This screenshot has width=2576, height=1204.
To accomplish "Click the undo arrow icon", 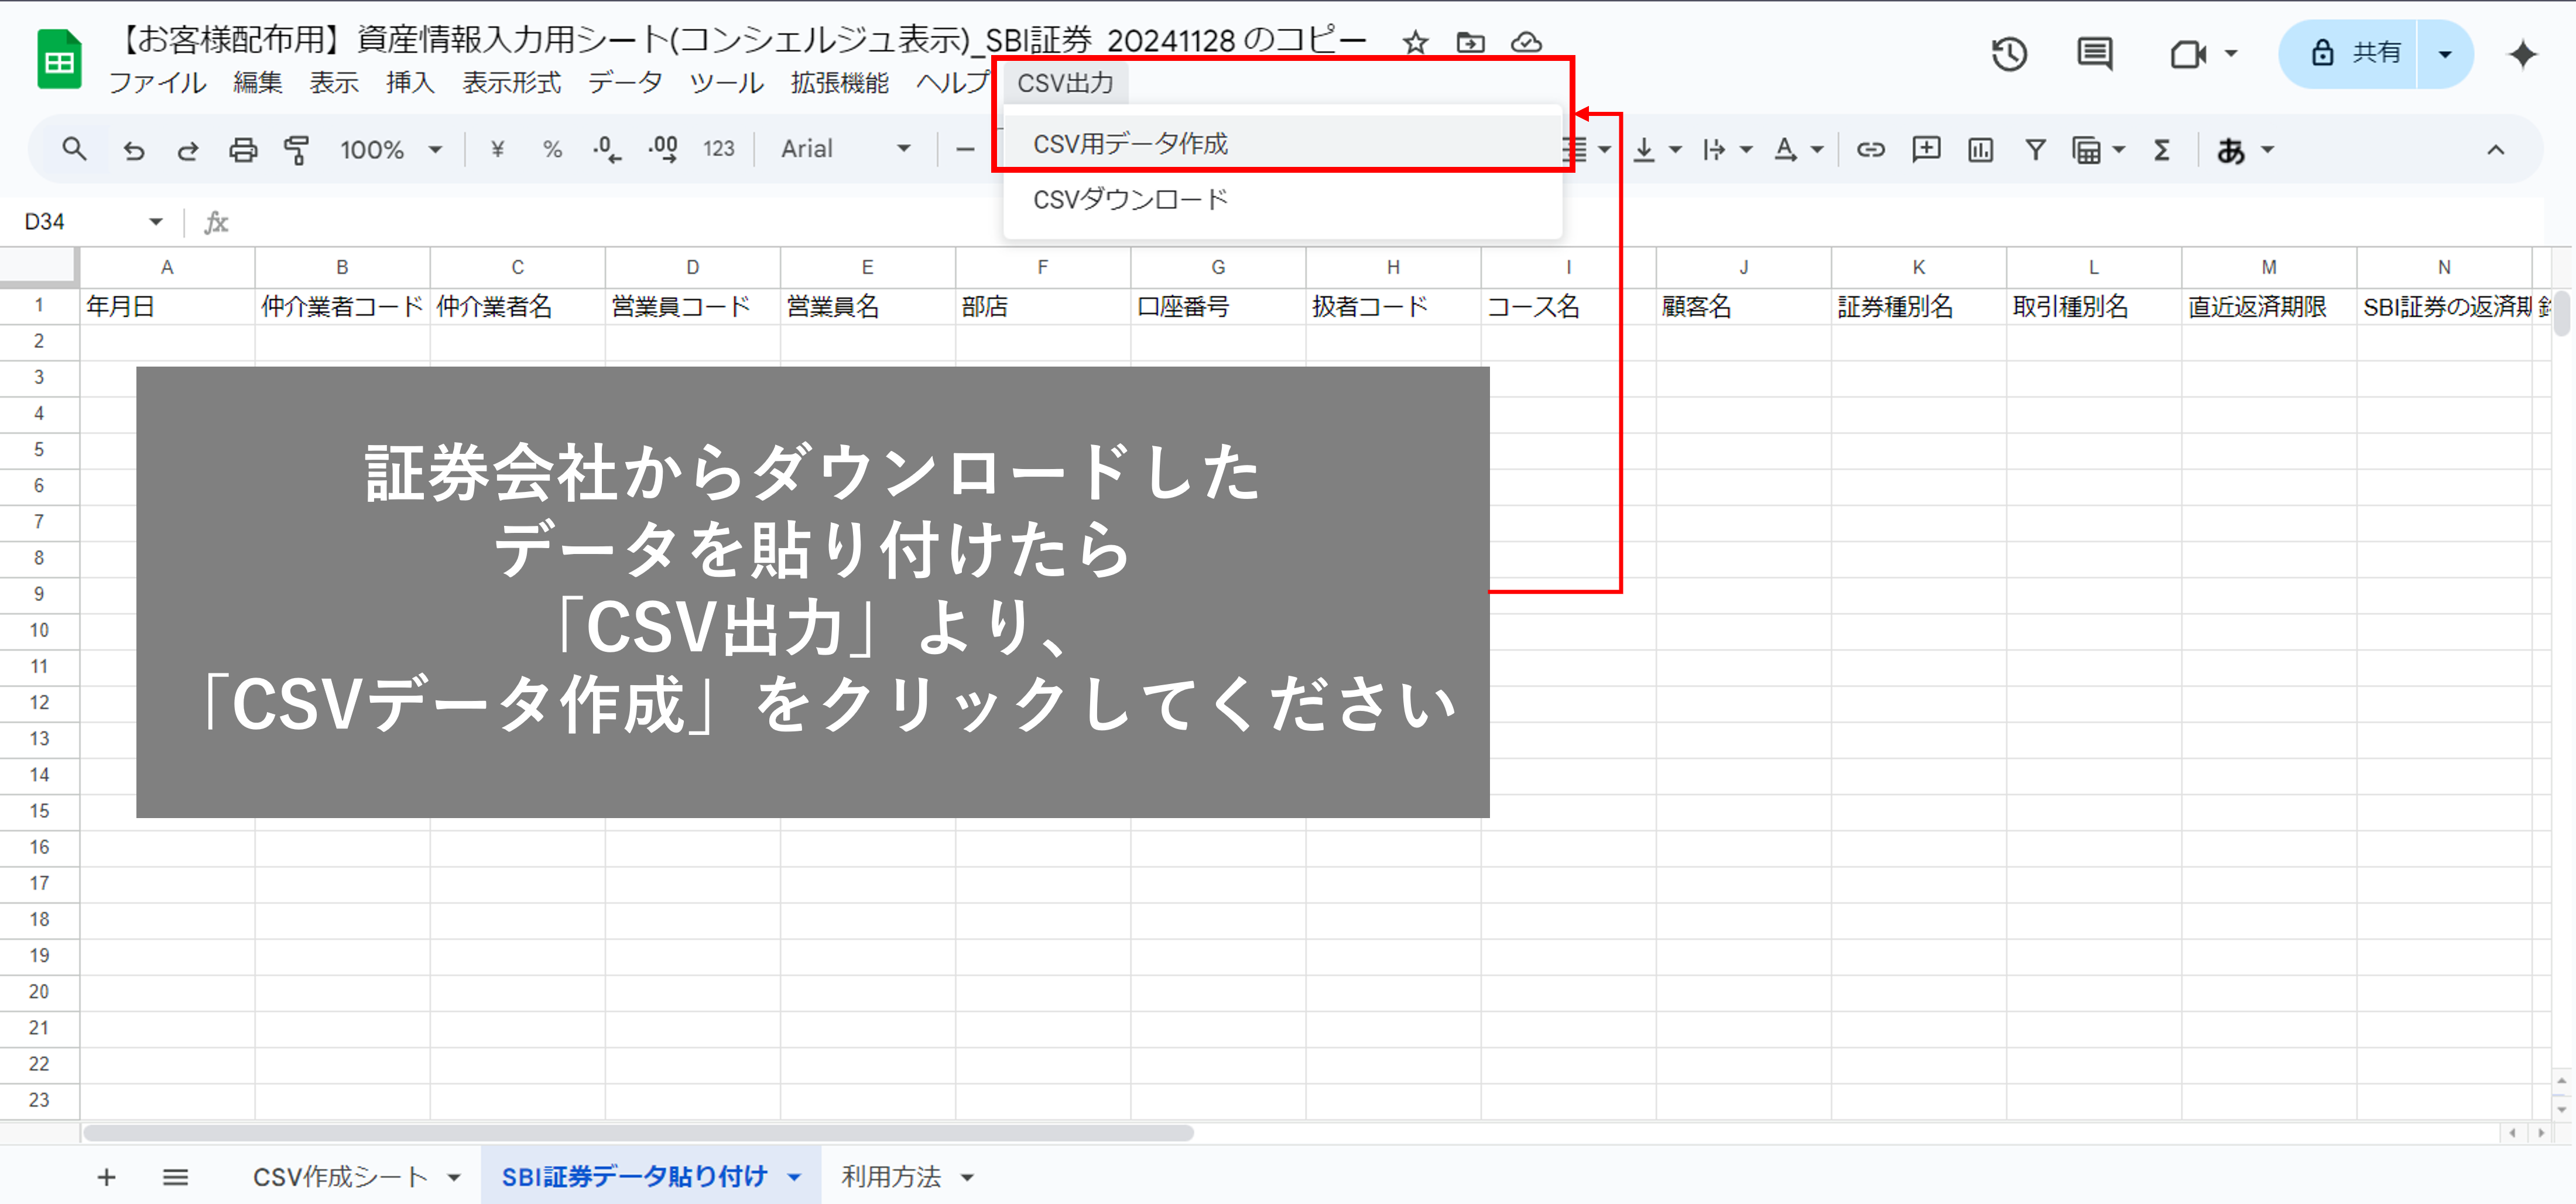I will tap(133, 150).
